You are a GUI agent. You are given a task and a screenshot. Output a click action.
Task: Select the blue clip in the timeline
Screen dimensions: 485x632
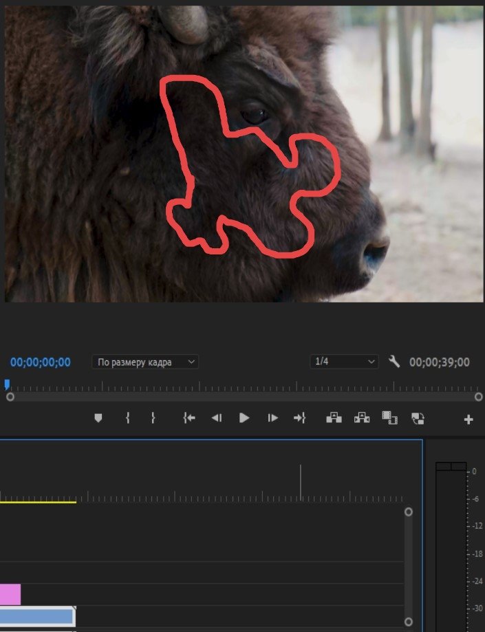pos(36,616)
